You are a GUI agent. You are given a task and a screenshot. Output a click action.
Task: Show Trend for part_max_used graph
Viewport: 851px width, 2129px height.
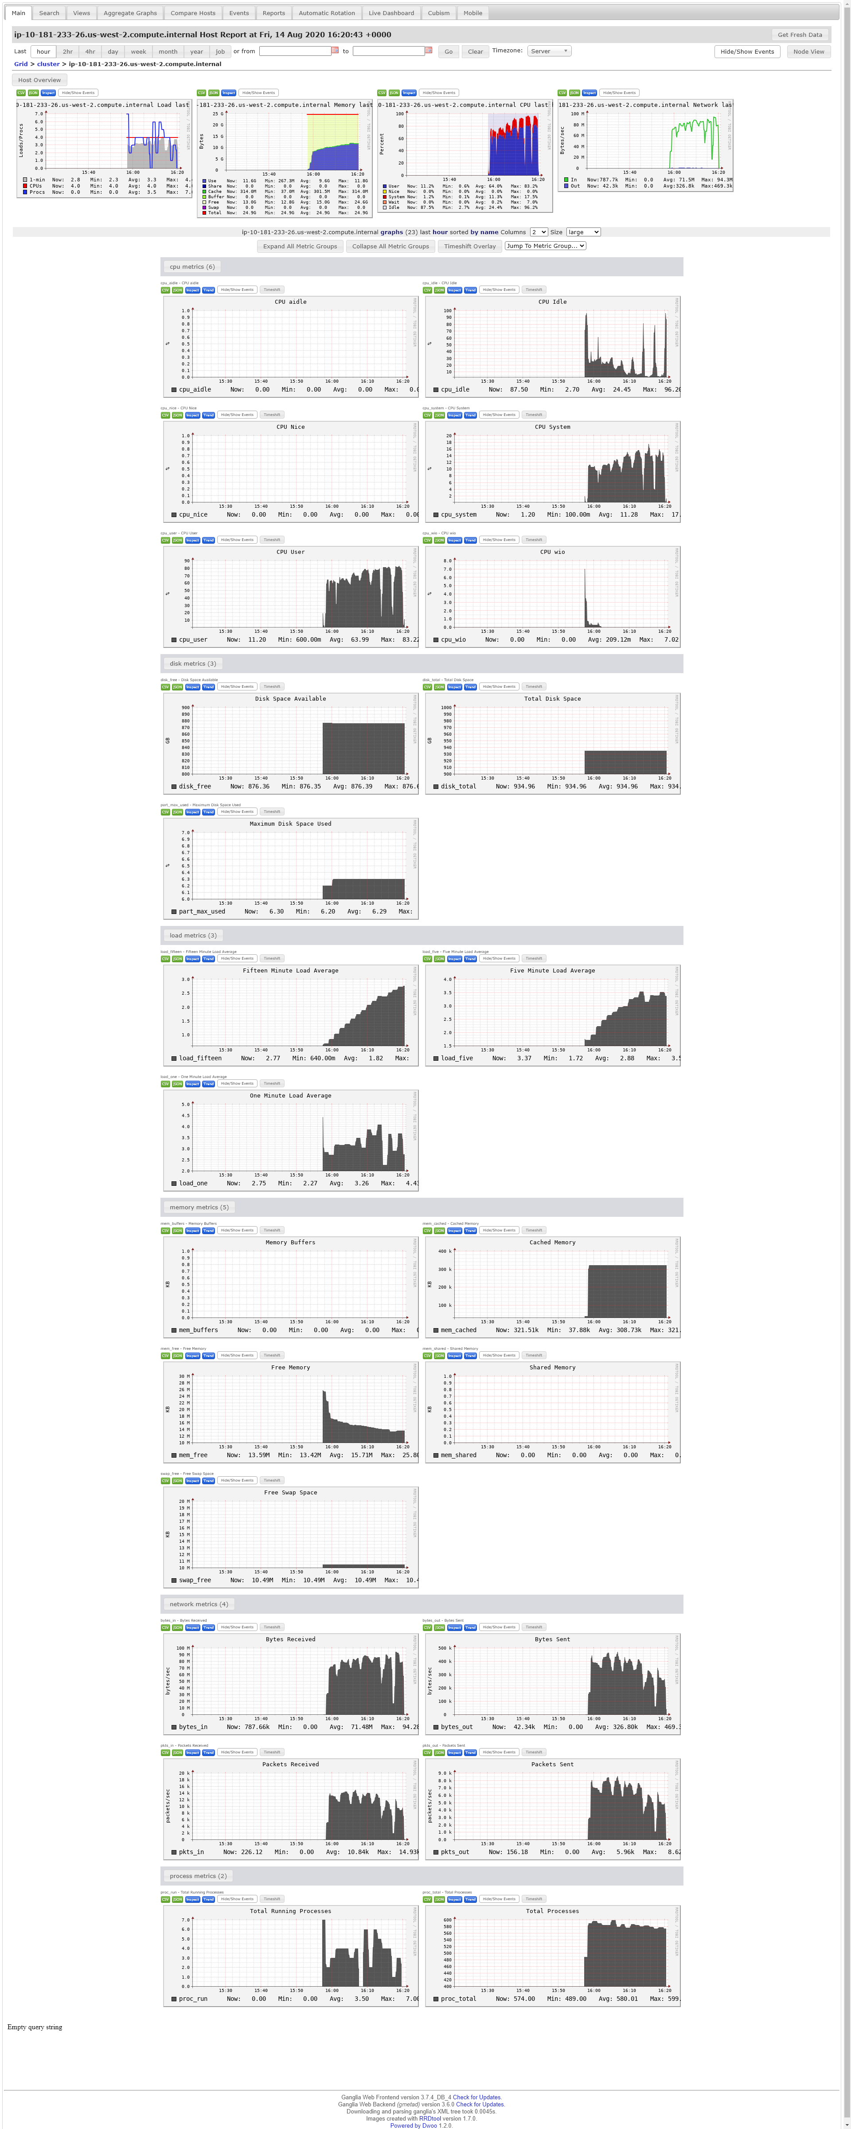pos(208,812)
